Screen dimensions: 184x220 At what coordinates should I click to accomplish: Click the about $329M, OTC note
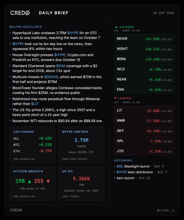click(x=81, y=152)
